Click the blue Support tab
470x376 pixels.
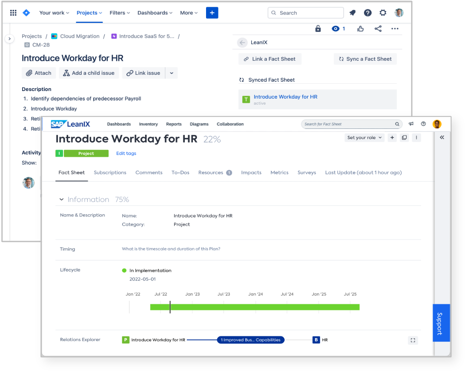pyautogui.click(x=441, y=323)
